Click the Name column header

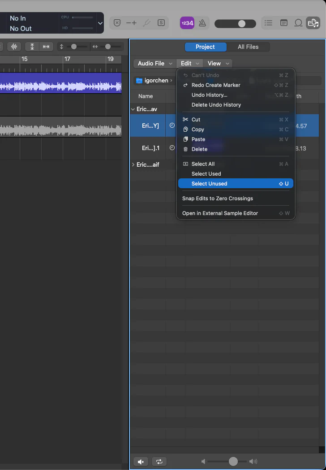click(x=146, y=96)
